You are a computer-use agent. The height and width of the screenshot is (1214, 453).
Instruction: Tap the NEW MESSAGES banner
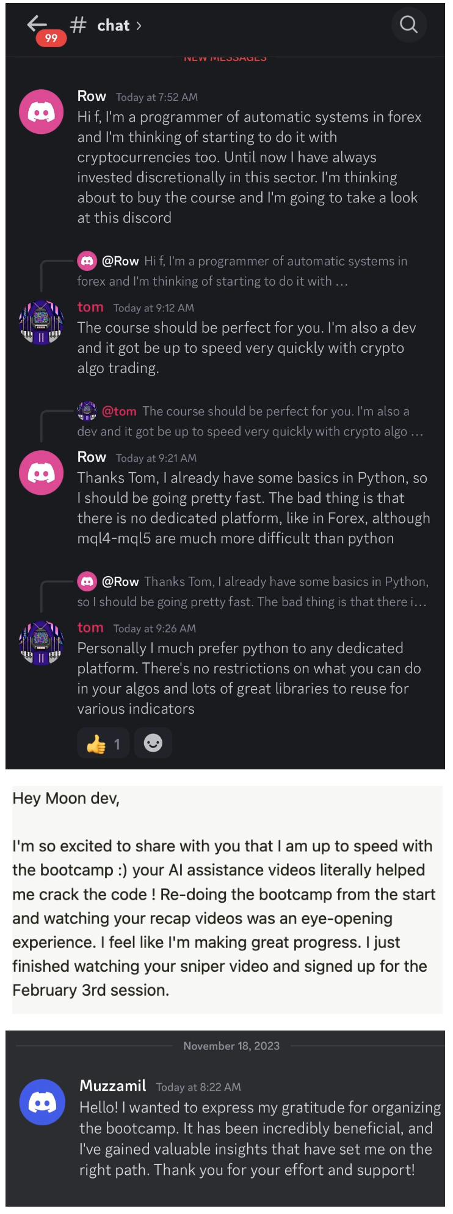pos(225,57)
